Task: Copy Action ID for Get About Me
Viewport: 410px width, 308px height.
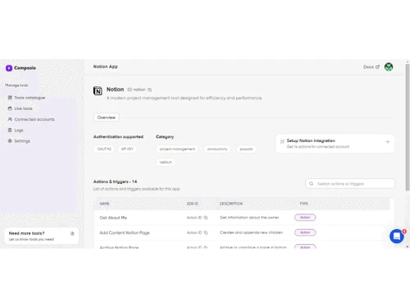Action: tap(206, 218)
